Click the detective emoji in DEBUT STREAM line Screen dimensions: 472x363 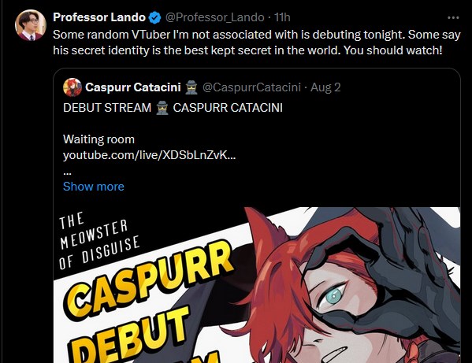pyautogui.click(x=162, y=108)
